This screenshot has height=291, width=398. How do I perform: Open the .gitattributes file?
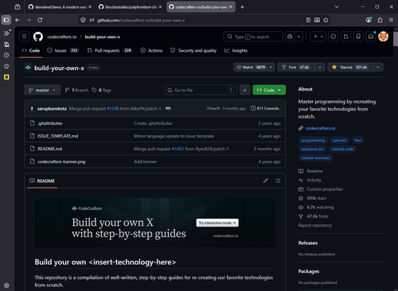point(50,123)
